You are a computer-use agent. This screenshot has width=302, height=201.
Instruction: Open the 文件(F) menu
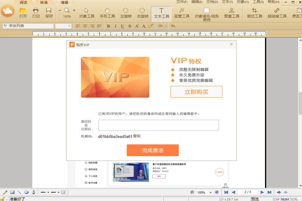pyautogui.click(x=182, y=2)
